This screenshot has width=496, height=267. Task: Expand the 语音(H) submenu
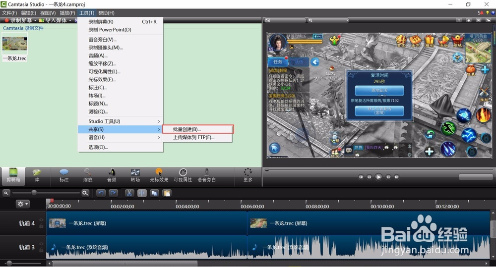[x=121, y=137]
